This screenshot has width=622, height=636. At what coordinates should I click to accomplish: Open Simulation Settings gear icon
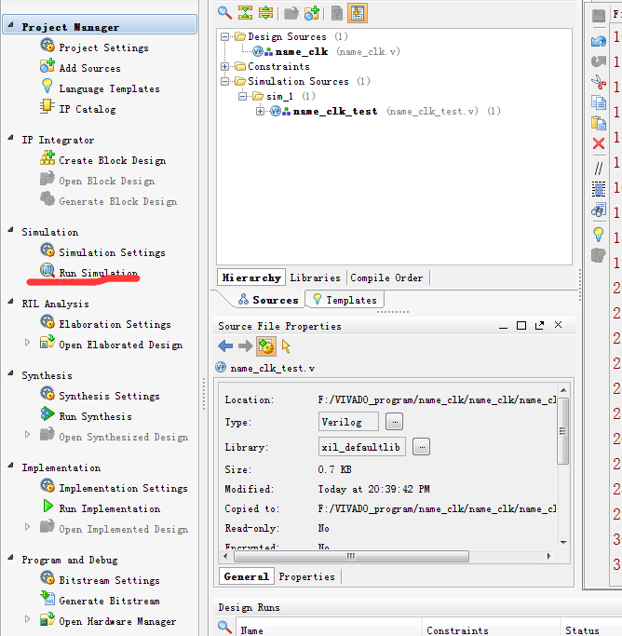tap(47, 250)
